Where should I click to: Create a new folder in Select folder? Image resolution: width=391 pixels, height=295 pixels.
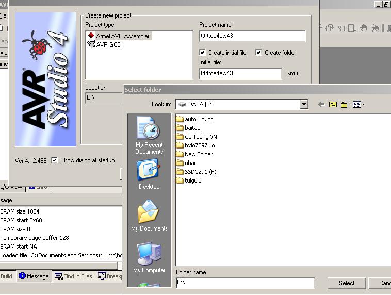[345, 104]
